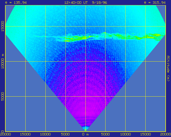
Task: Click the θ = 315.94 azimuth label
Action: click(x=155, y=2)
